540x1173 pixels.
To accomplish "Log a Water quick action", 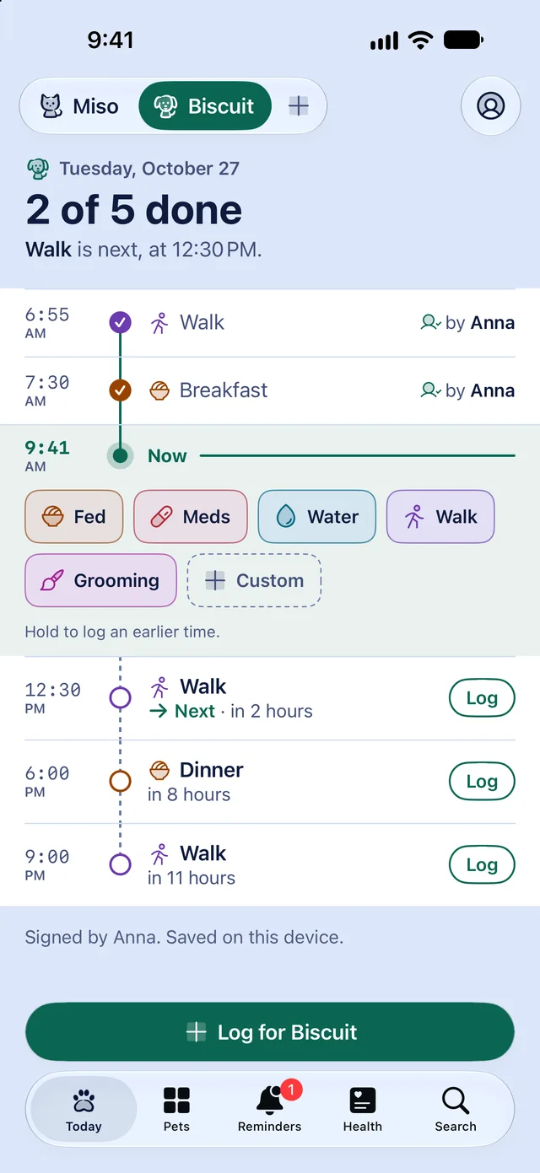I will tap(317, 516).
